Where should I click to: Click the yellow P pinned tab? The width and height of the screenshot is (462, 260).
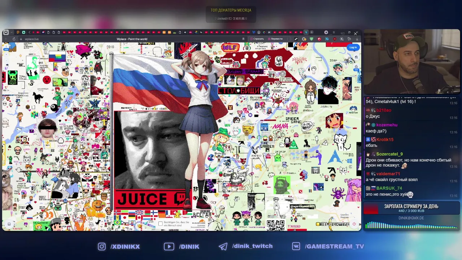tap(18, 32)
